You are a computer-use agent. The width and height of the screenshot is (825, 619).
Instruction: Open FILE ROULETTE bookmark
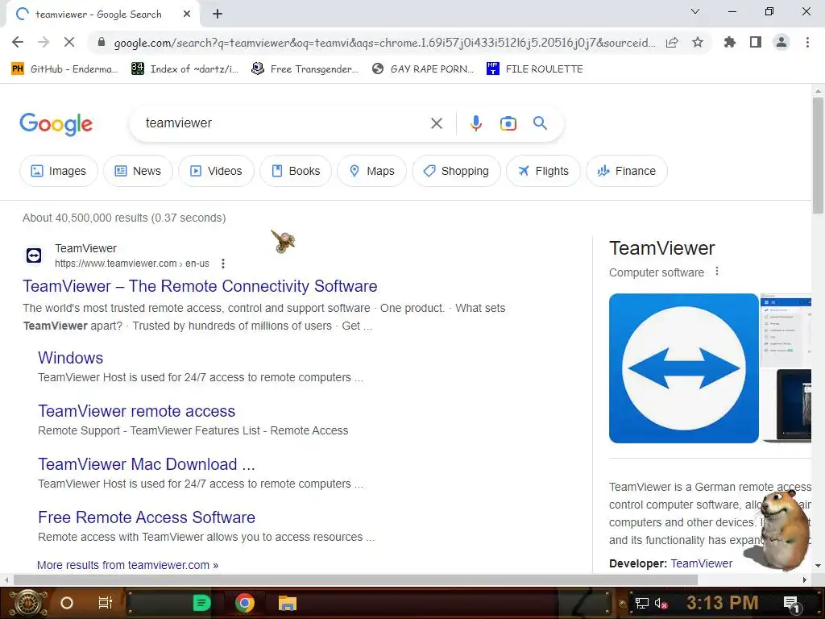pyautogui.click(x=535, y=69)
